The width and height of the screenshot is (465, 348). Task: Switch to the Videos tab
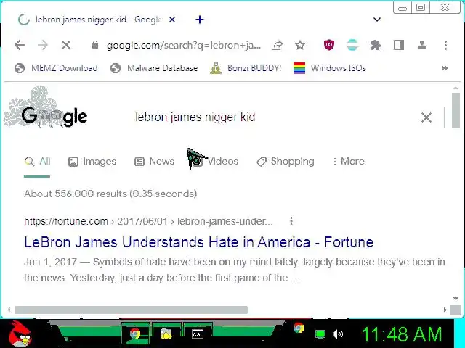[214, 162]
